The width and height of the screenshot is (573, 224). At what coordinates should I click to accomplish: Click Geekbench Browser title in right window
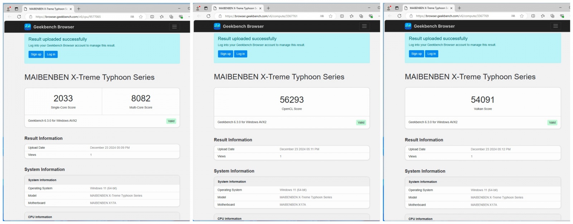point(434,26)
